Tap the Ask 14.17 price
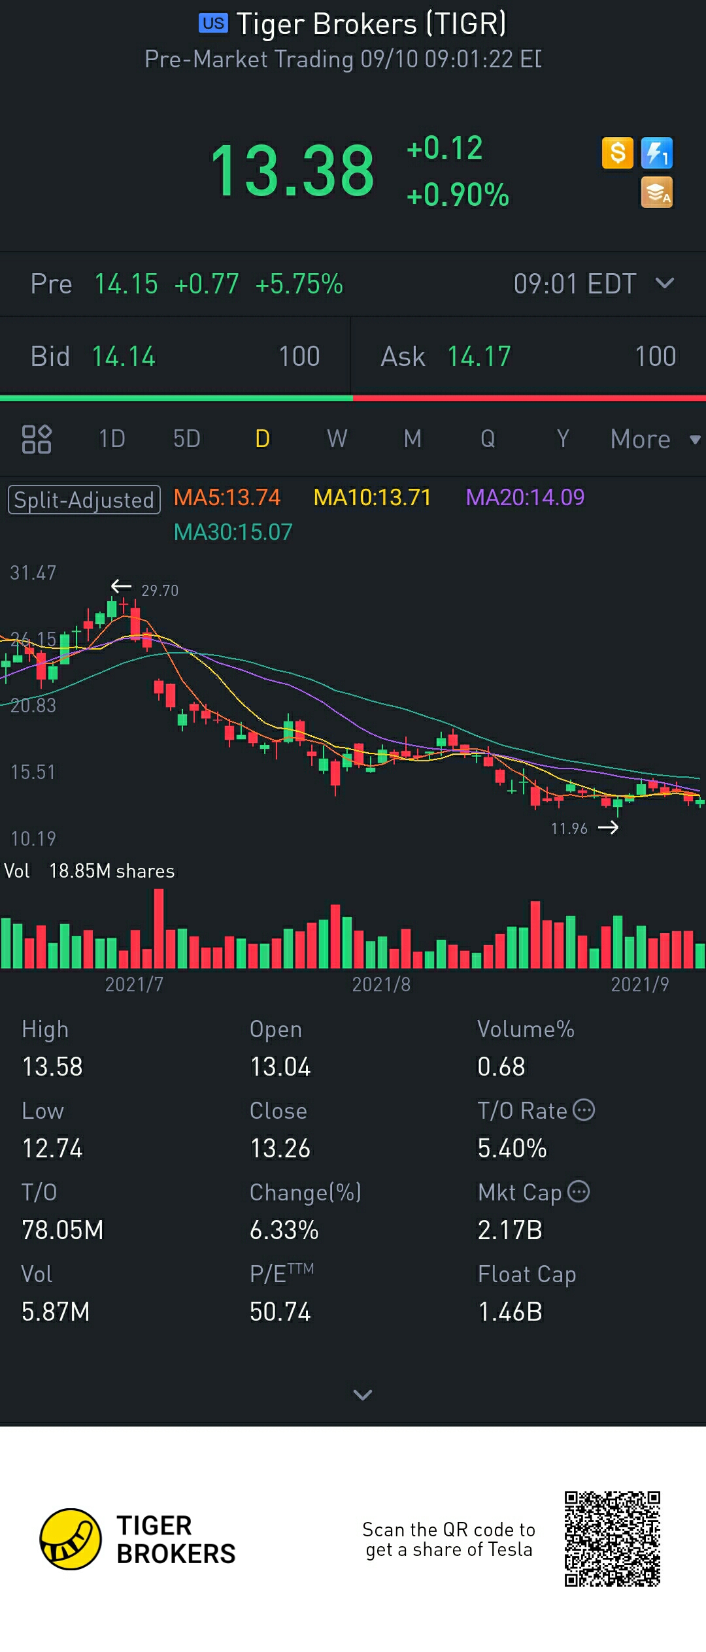The image size is (706, 1652). pyautogui.click(x=479, y=357)
